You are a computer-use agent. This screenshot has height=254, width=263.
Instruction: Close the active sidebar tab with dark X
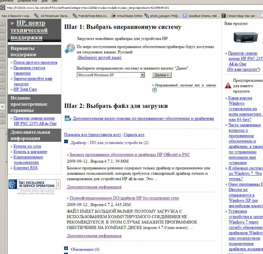point(3,107)
